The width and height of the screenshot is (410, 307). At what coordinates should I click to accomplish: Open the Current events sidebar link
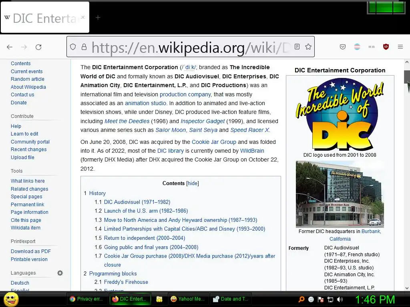coord(27,71)
